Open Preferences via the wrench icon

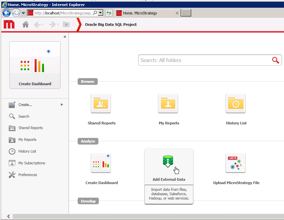[12, 175]
